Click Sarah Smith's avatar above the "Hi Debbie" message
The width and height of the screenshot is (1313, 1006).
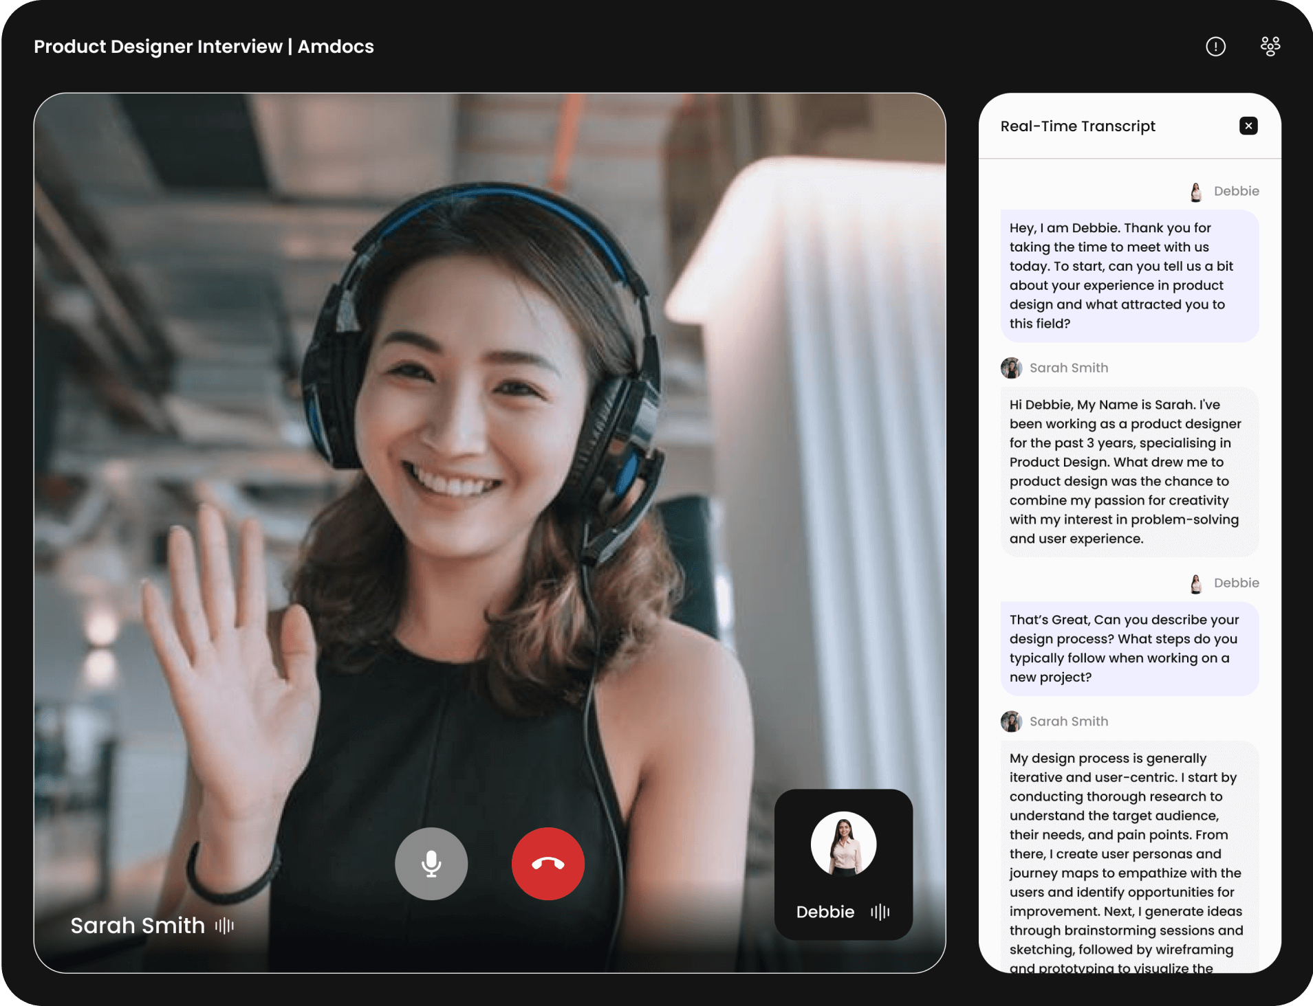click(x=1011, y=368)
